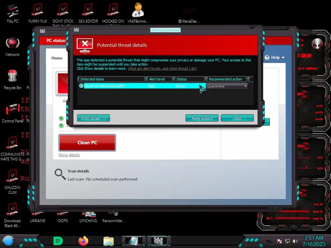The image size is (331, 248).
Task: Click the Alienware head gadget icon
Action: 317,44
